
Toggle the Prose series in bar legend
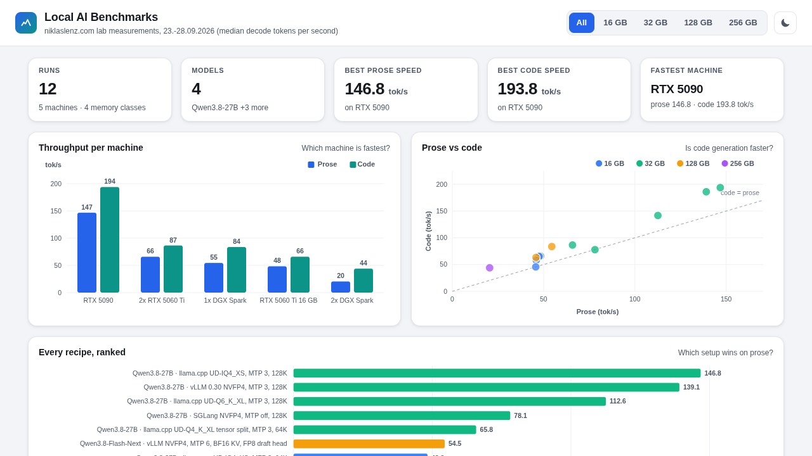click(322, 165)
